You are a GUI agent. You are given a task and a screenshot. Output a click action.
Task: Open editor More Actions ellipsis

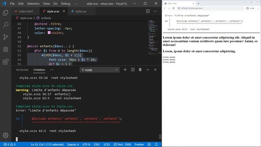(155, 11)
